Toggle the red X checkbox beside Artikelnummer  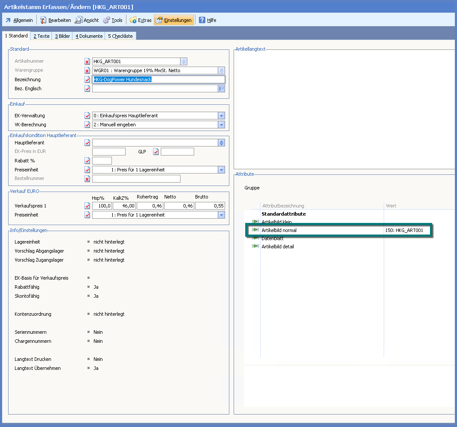tap(87, 61)
